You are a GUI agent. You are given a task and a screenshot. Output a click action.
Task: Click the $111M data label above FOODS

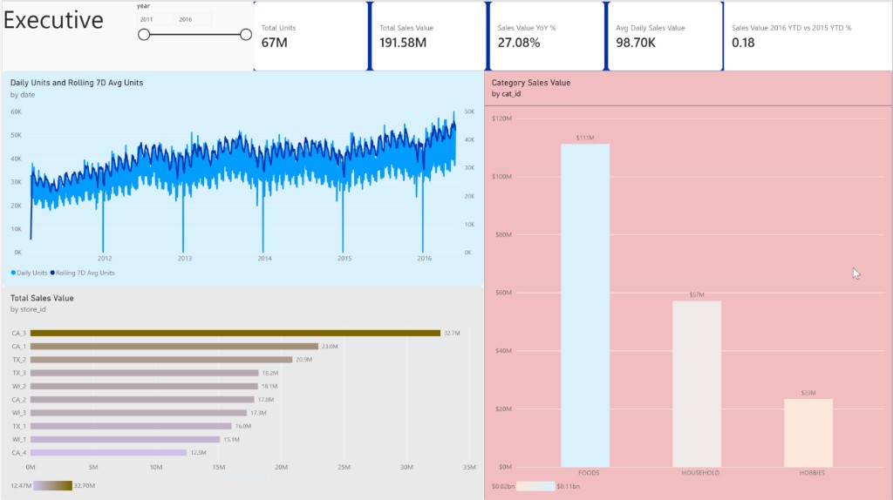pos(585,138)
